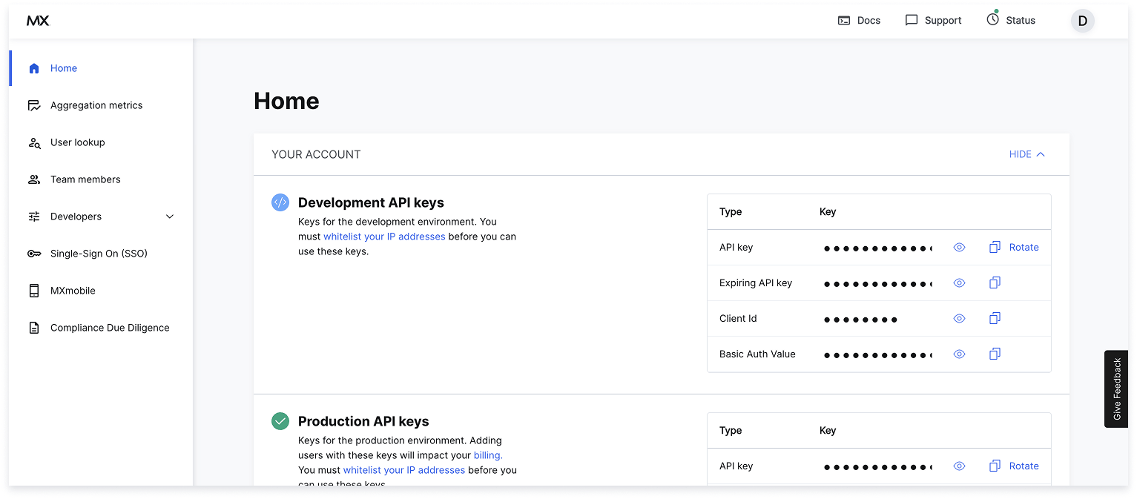Copy the Production API key
Viewport: 1137px width, 499px height.
pos(995,466)
